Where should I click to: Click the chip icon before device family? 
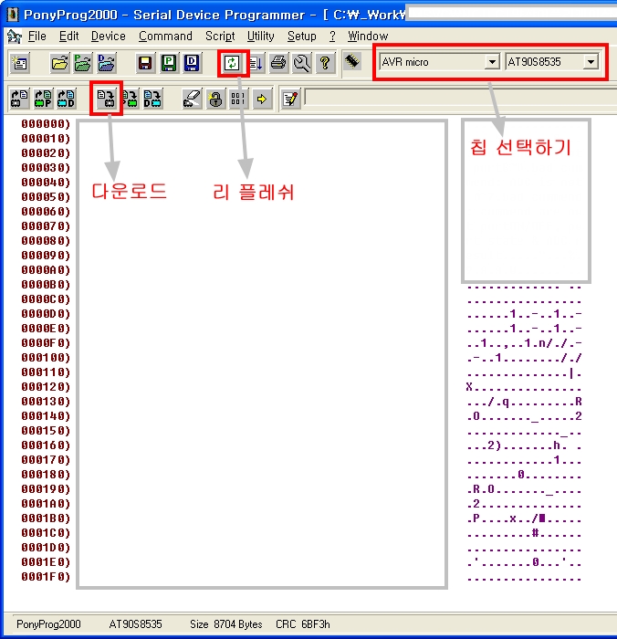352,61
